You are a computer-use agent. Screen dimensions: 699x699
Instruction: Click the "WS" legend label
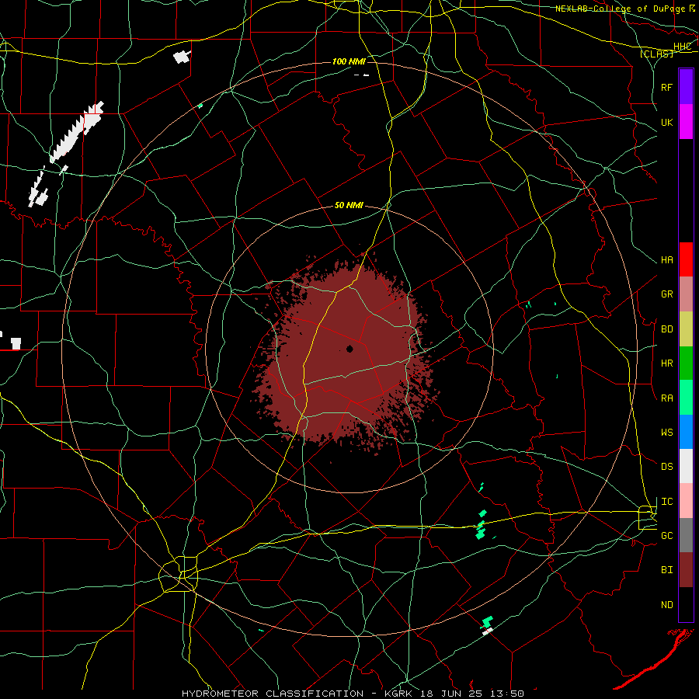[x=667, y=433]
